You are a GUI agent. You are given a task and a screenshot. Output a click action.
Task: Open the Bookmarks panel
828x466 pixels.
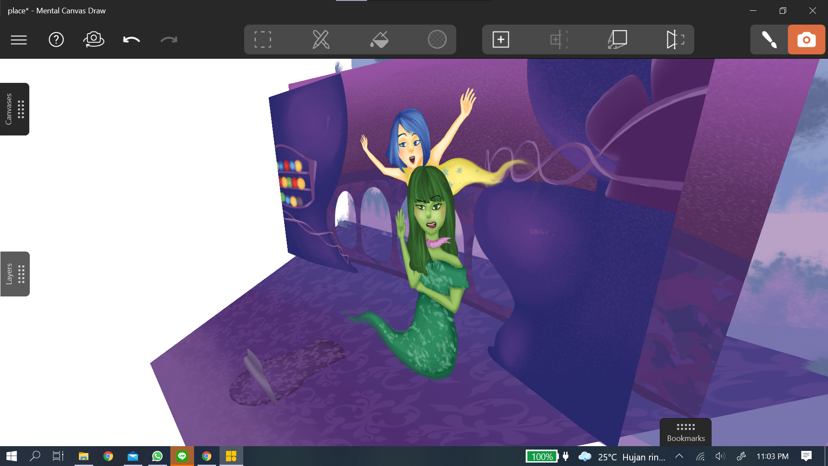(686, 432)
